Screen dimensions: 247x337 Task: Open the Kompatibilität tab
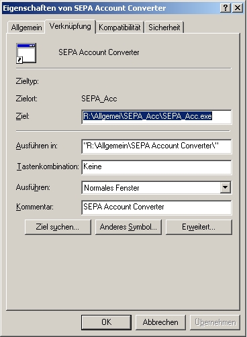click(x=119, y=28)
